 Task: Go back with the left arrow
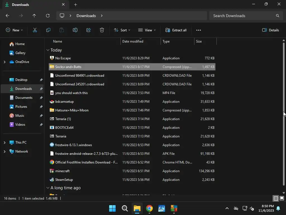click(x=8, y=16)
